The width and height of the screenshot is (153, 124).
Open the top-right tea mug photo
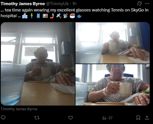click(113, 43)
